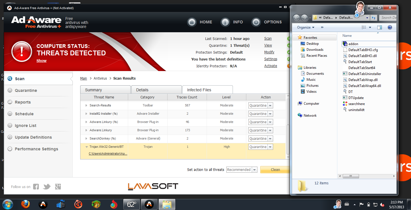Open Explorer help icon
Screen dimensions: 411x210
[390, 27]
